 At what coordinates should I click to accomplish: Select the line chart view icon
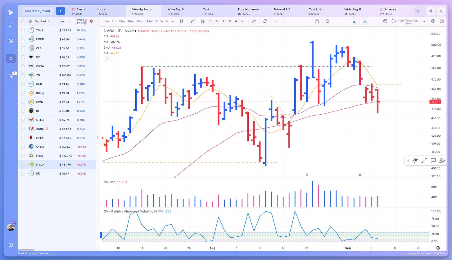tap(354, 21)
